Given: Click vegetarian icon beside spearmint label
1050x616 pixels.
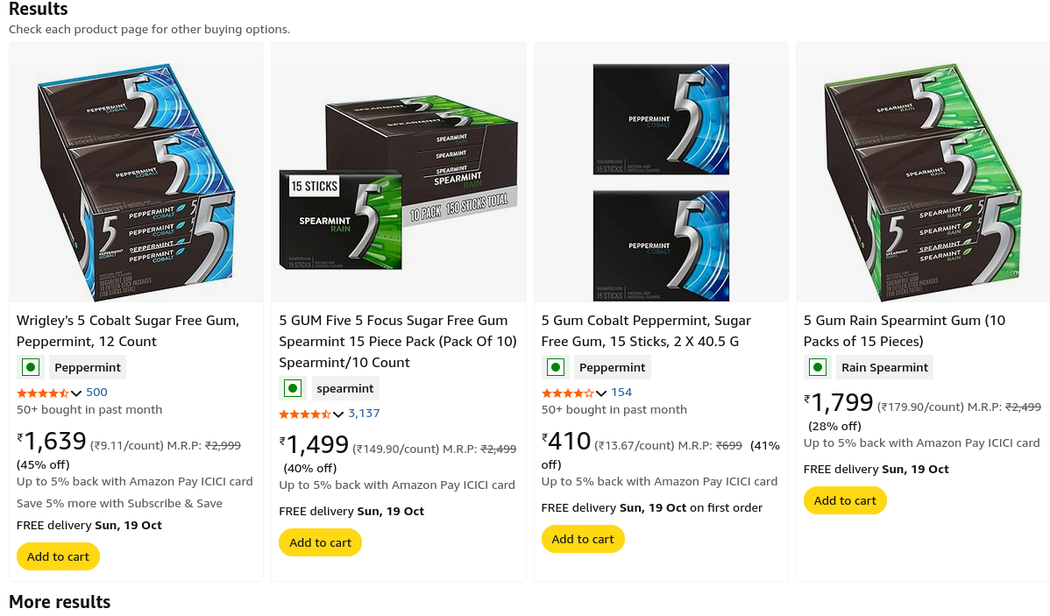Looking at the screenshot, I should coord(293,388).
